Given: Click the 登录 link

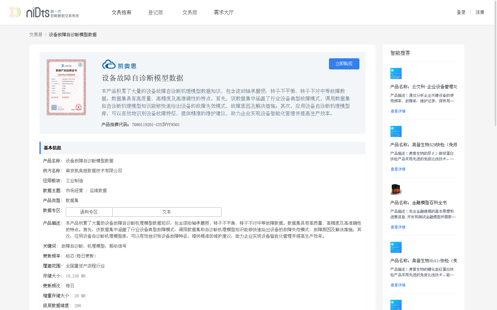Looking at the screenshot, I should 461,12.
